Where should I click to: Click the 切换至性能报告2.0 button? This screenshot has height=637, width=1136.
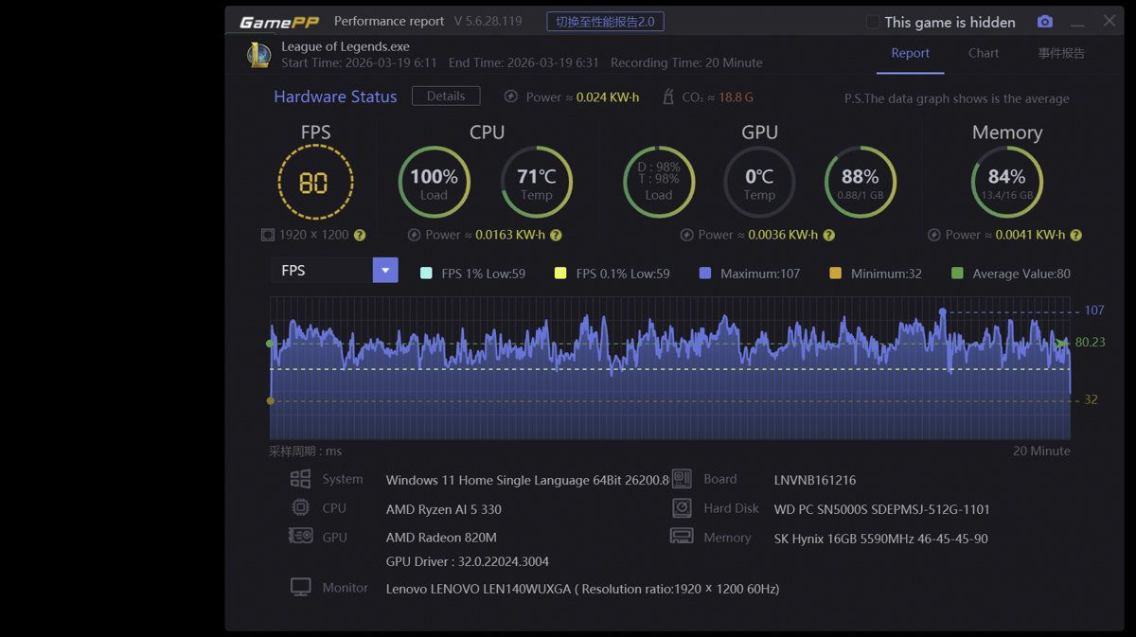(x=605, y=22)
